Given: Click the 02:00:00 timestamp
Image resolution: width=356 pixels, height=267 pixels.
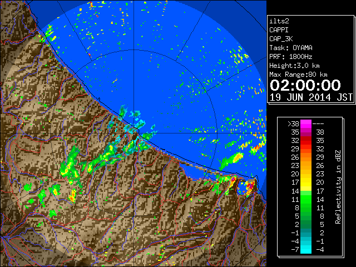Looking at the screenshot, I should 305,85.
